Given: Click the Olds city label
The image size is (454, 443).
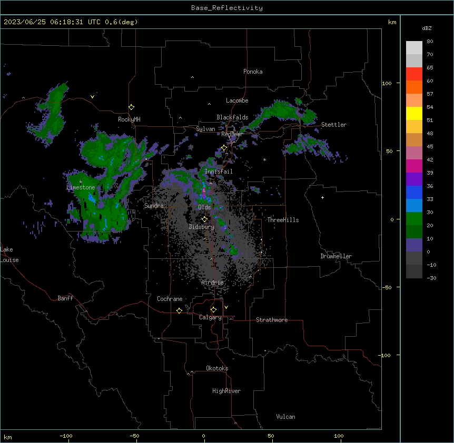Looking at the screenshot, I should 204,207.
